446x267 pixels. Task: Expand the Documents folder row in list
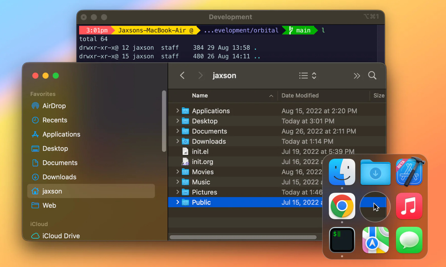pos(177,131)
